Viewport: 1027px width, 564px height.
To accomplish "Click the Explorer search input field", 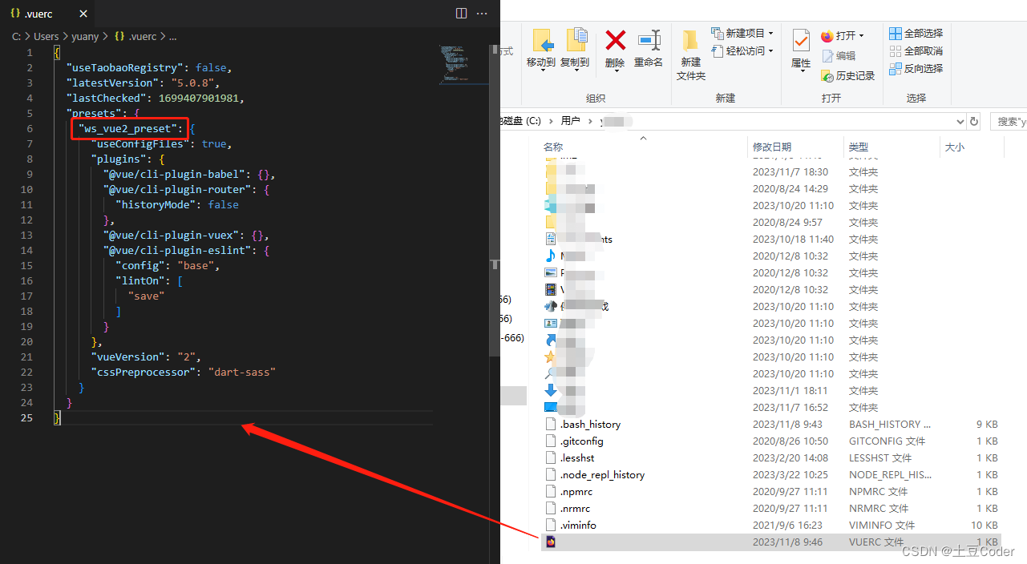I will [x=1009, y=121].
